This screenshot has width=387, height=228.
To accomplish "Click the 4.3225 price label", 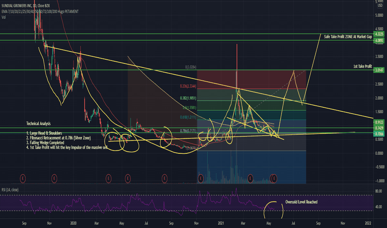I will (x=379, y=34).
